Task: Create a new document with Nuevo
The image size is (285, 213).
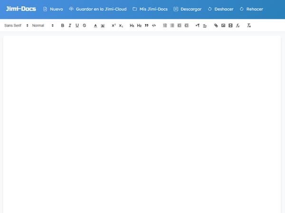Action: tap(53, 9)
